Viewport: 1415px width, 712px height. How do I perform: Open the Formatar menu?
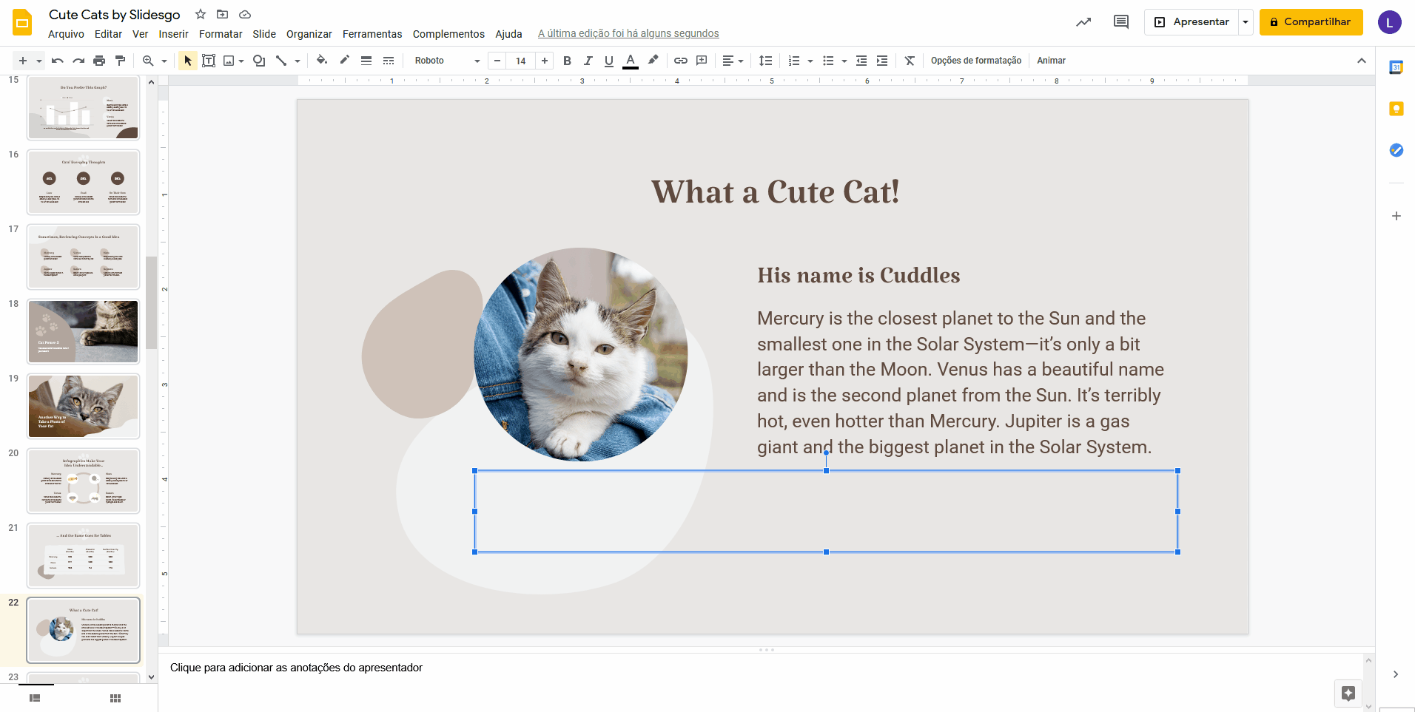pos(221,34)
